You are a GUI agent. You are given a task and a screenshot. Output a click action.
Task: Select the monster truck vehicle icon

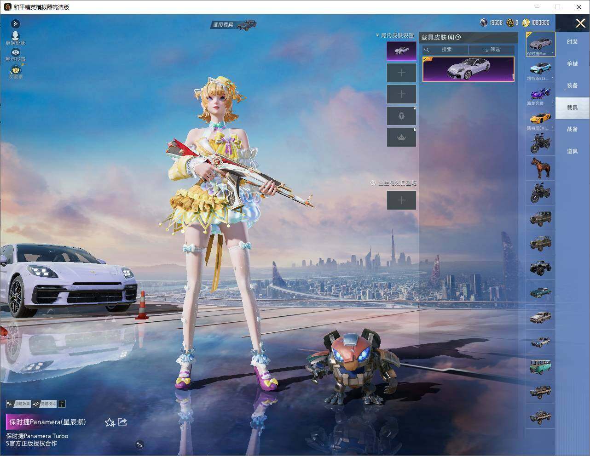540,267
